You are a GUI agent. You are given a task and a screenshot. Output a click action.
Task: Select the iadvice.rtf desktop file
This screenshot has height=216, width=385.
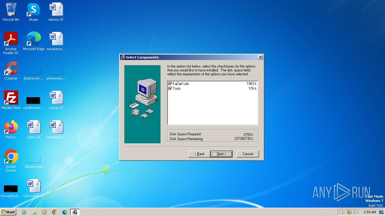coord(56,12)
